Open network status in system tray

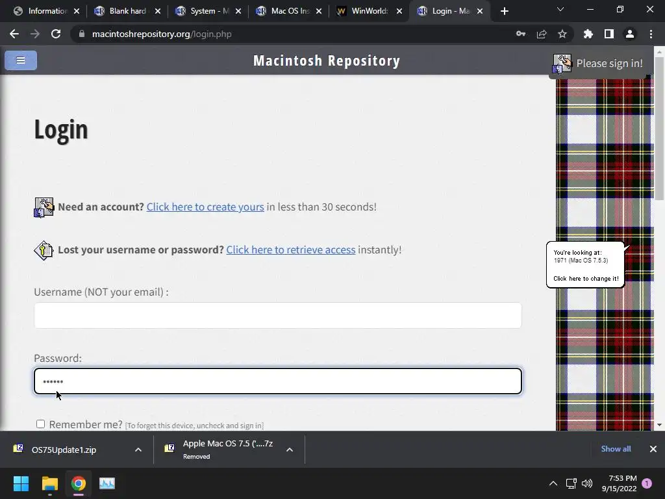(x=571, y=483)
